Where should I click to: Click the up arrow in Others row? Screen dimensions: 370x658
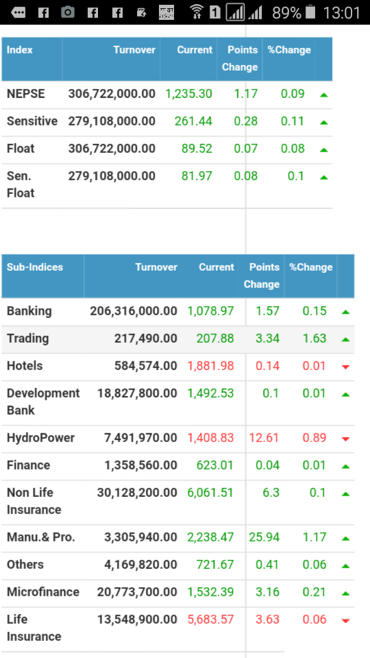click(x=345, y=566)
